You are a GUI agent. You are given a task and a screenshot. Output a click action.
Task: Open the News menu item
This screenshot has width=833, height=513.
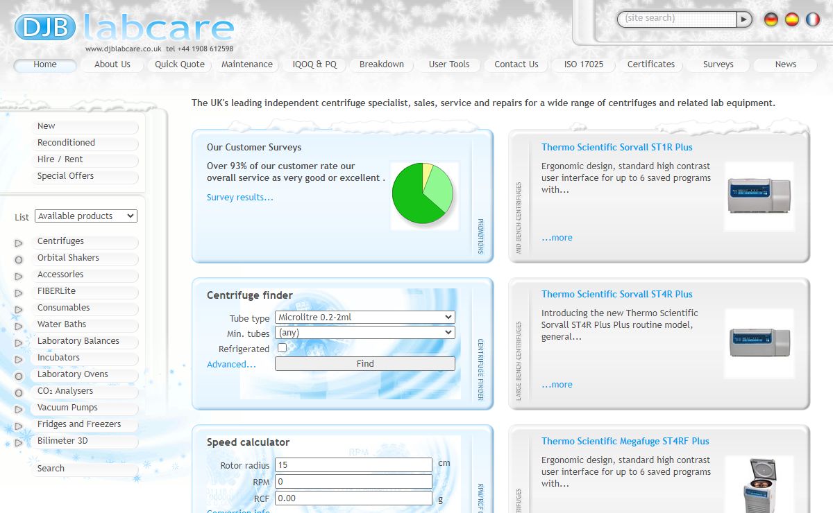point(786,64)
